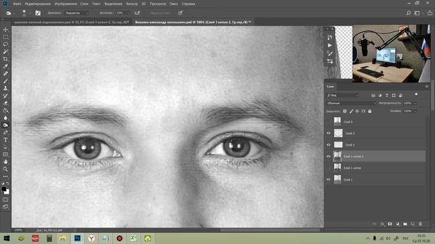
Task: Open the layer fill dropdown arrow
Action: pos(415,111)
